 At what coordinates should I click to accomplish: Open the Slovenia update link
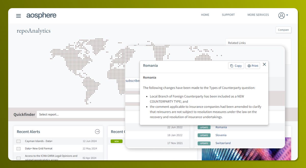[221, 135]
